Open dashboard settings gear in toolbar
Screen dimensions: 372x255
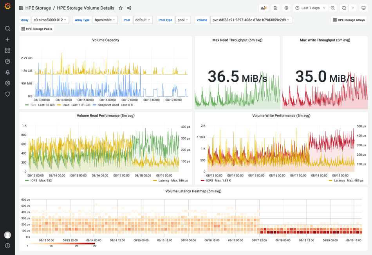point(286,8)
